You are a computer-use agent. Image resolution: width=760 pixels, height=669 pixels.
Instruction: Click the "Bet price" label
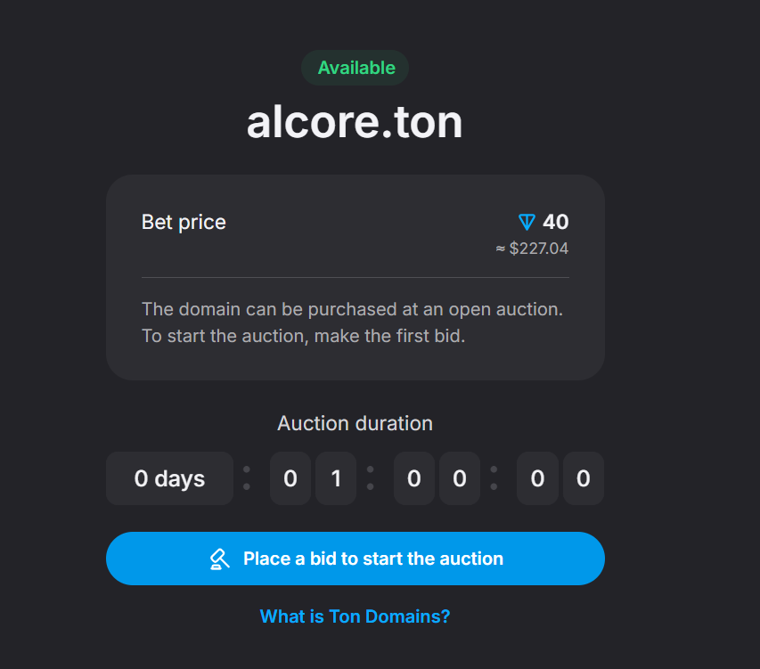click(184, 222)
